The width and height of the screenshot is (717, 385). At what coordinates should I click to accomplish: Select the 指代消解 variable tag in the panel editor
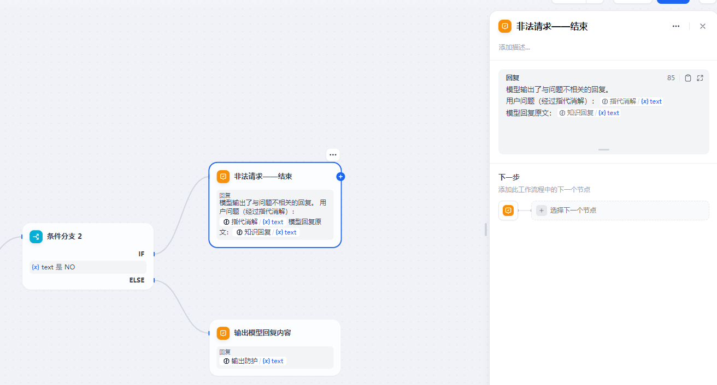[631, 101]
